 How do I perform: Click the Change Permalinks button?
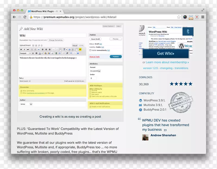pos(56,40)
